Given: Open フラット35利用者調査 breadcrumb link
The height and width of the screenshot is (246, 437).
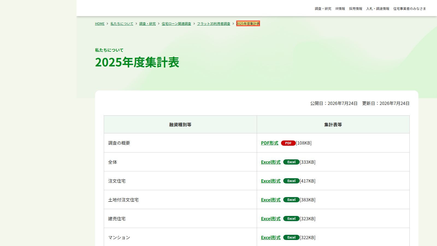Looking at the screenshot, I should (x=214, y=24).
